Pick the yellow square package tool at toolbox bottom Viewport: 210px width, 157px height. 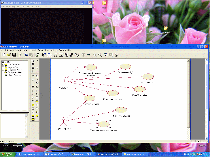pos(33,119)
